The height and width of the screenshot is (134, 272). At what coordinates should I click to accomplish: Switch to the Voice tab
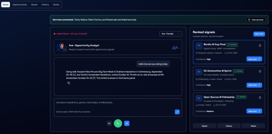5,5
